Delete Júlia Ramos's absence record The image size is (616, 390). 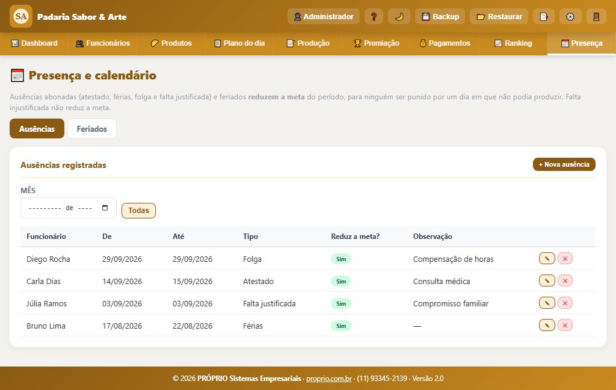point(565,303)
